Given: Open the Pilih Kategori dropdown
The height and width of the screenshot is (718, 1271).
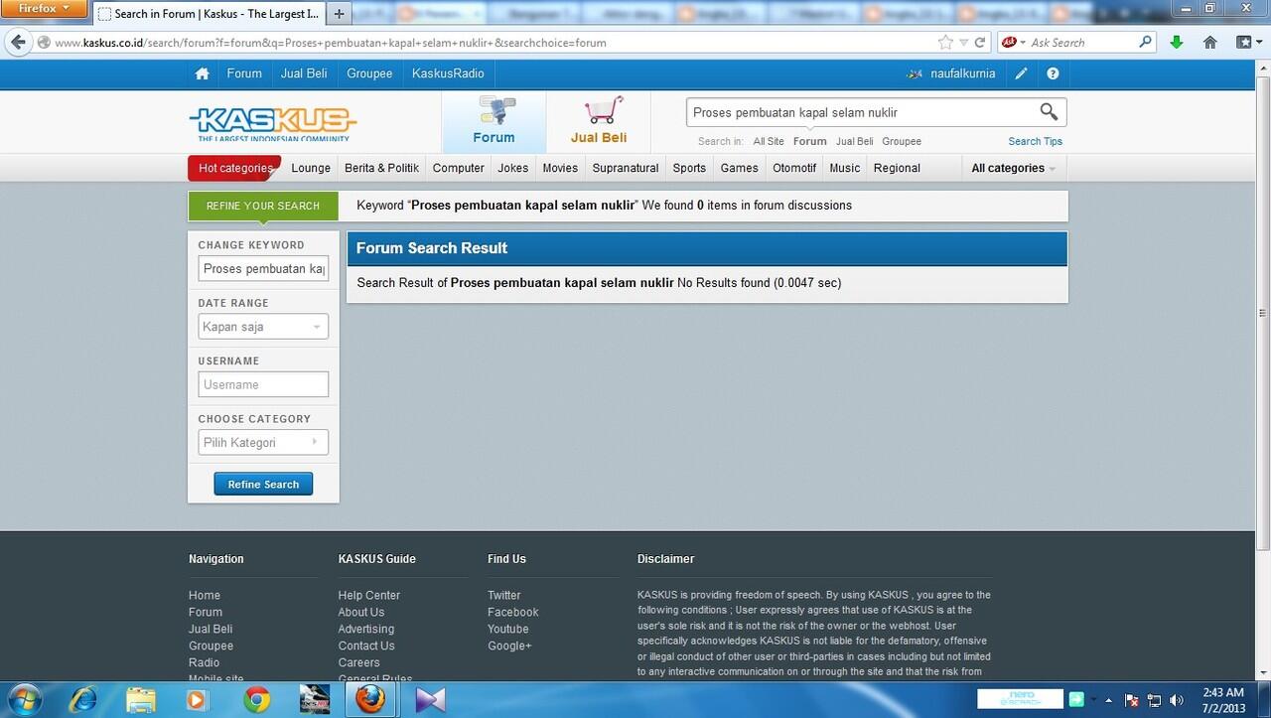Looking at the screenshot, I should click(263, 442).
